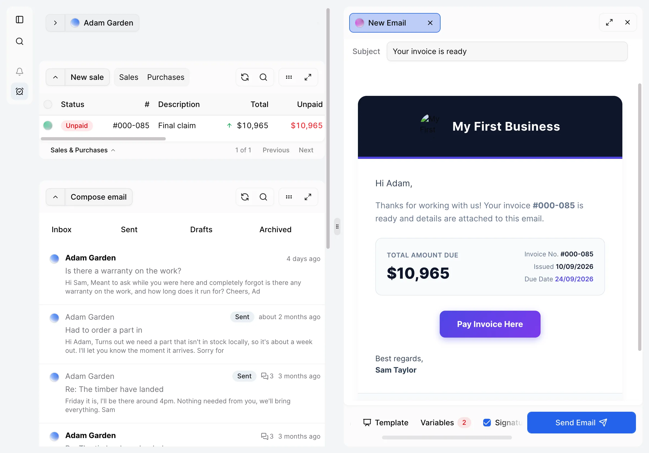Image resolution: width=649 pixels, height=453 pixels.
Task: Click the panel divider drag handle
Action: (337, 226)
